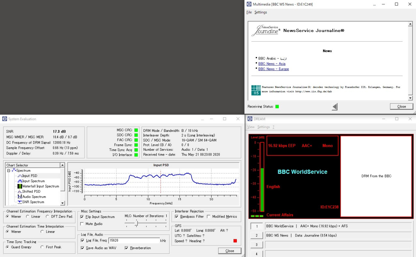Click the Waterfall Input Spectrum icon
416x257 pixels.
19,186
